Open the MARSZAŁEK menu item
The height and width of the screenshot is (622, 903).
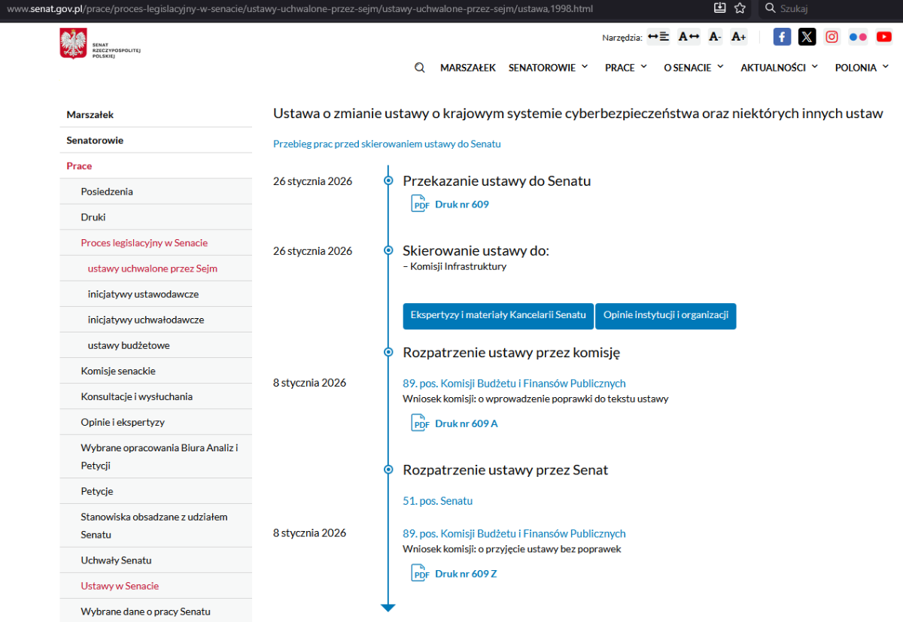click(467, 68)
